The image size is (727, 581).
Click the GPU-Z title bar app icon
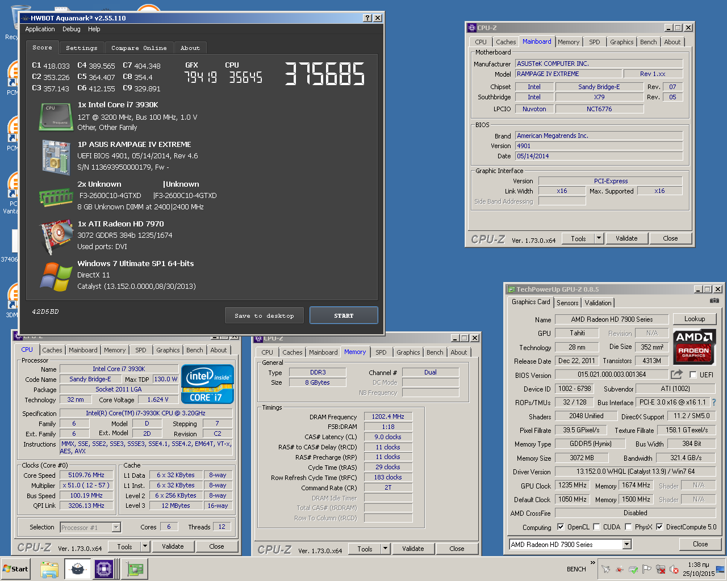(x=512, y=289)
